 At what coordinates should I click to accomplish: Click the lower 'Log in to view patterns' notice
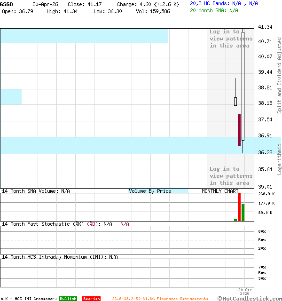[231, 176]
